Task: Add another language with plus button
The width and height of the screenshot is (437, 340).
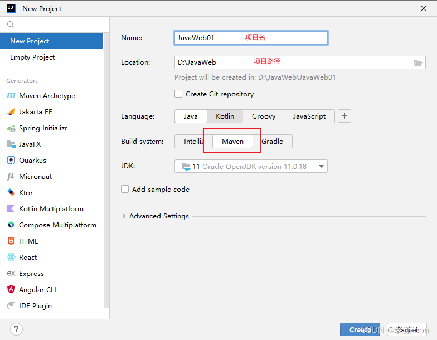Action: (344, 116)
